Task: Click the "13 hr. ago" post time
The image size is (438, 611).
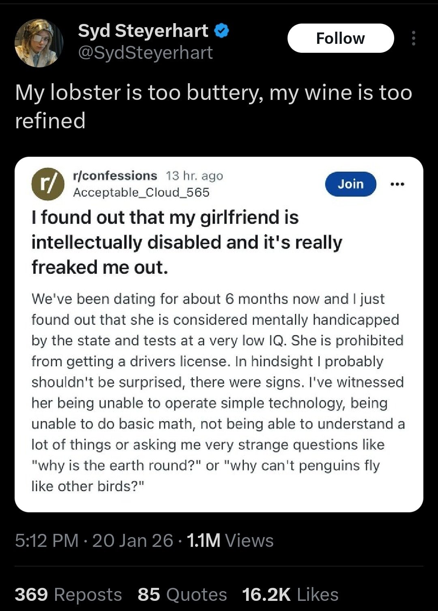Action: (x=194, y=176)
